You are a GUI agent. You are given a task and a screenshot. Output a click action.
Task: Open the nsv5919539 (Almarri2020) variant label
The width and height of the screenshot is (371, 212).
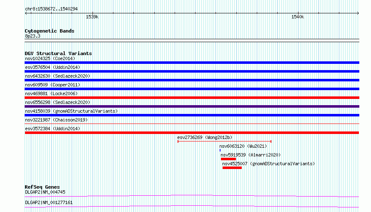(x=251, y=155)
